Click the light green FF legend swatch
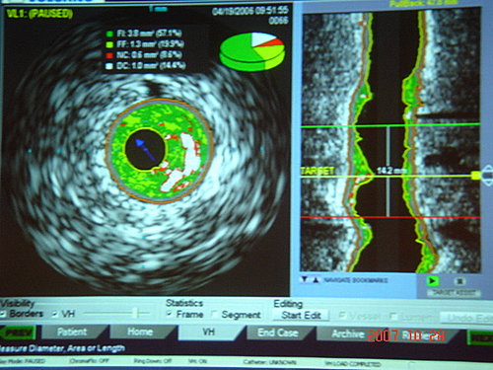Viewport: 493px width, 370px height. point(109,44)
